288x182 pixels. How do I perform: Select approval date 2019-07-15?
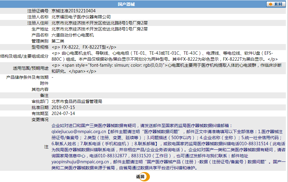63,107
